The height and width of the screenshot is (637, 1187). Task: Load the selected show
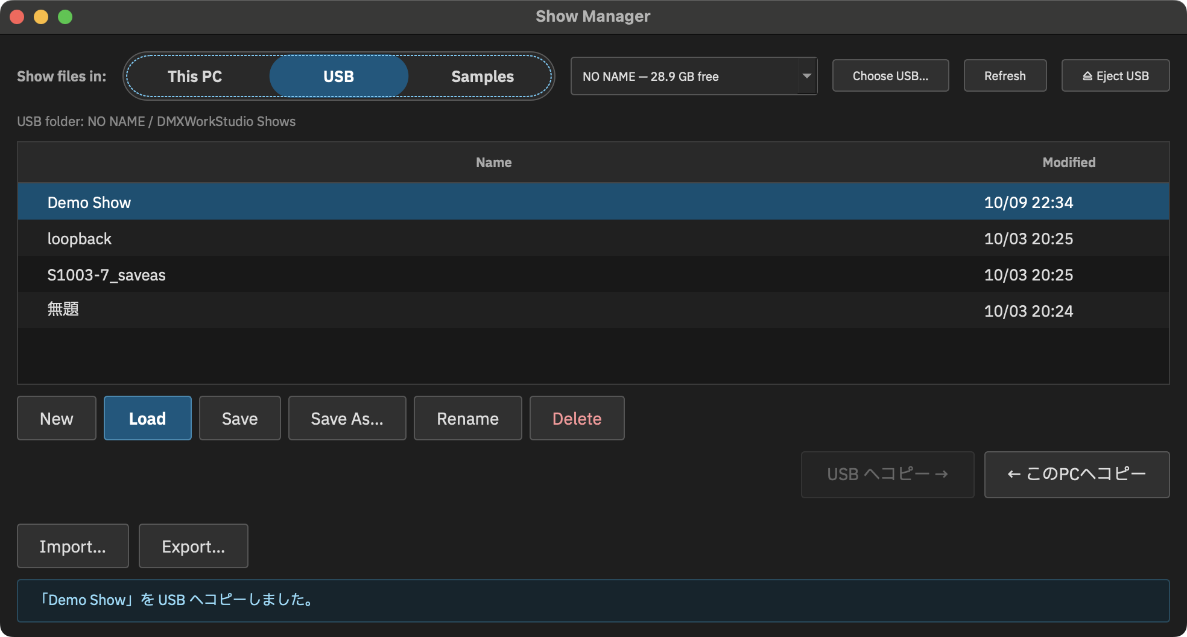pos(148,418)
